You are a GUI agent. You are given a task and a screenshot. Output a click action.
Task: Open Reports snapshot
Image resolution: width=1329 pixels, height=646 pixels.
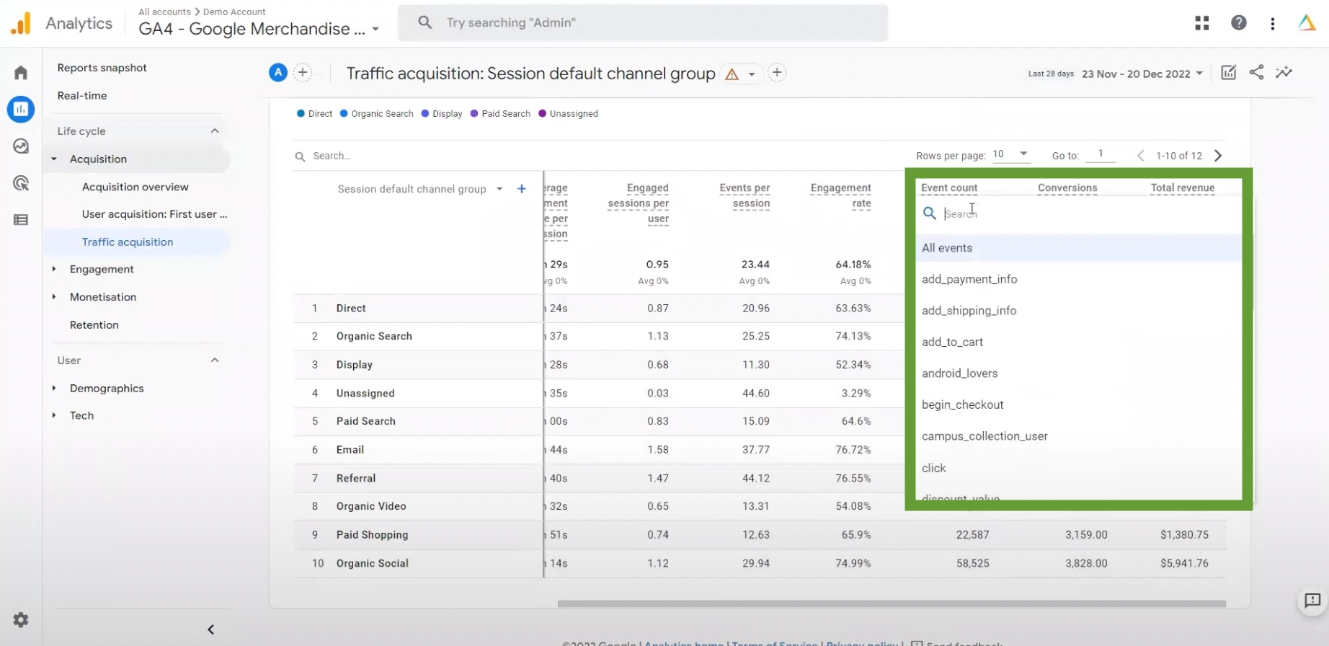pos(102,68)
